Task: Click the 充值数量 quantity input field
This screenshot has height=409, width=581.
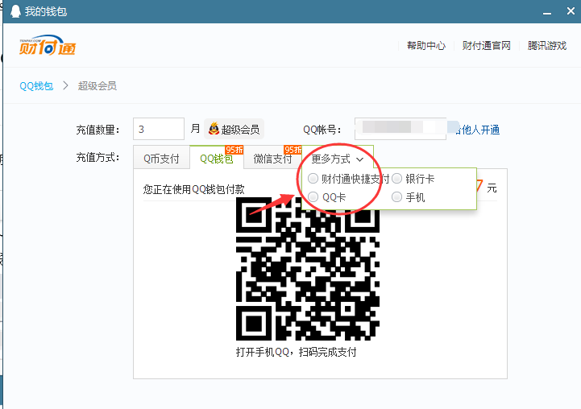Action: point(159,129)
